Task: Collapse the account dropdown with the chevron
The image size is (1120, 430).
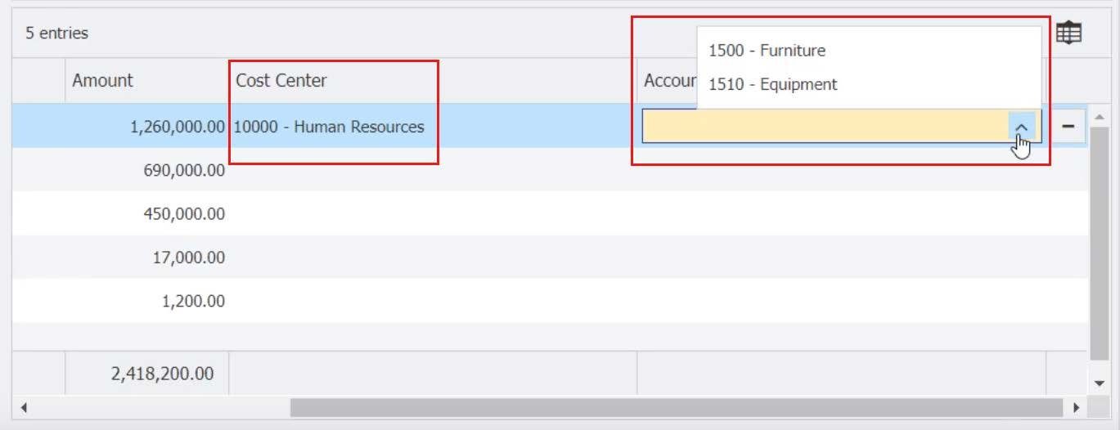Action: point(1021,127)
